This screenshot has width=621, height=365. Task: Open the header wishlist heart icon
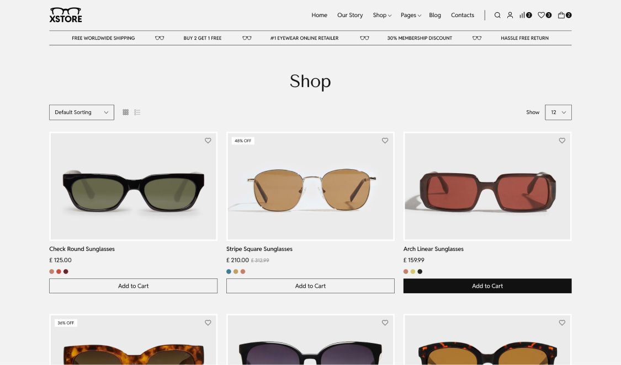[542, 15]
